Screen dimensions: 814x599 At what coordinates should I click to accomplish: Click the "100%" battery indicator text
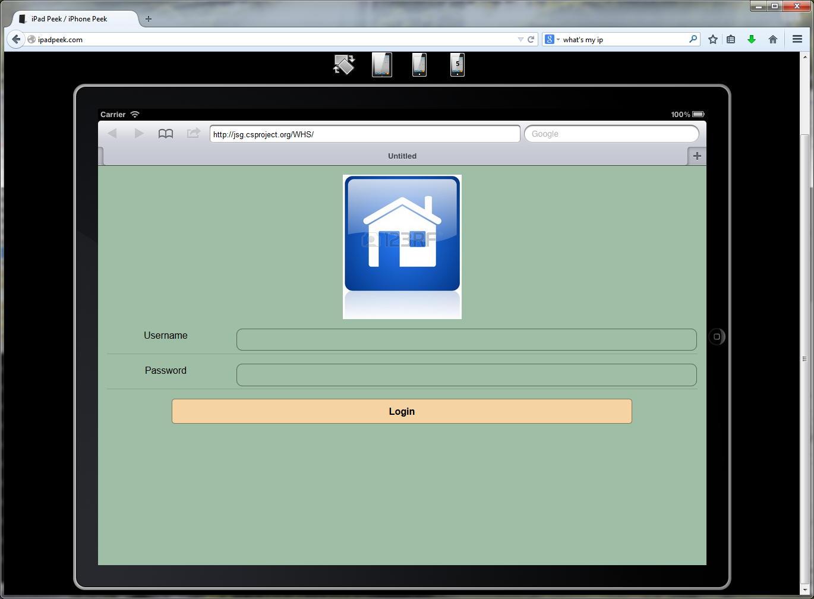click(681, 115)
